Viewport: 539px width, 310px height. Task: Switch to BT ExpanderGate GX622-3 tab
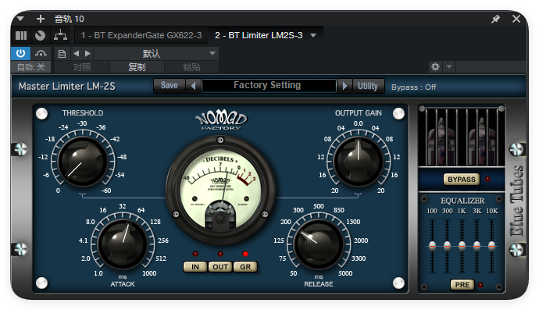[141, 35]
